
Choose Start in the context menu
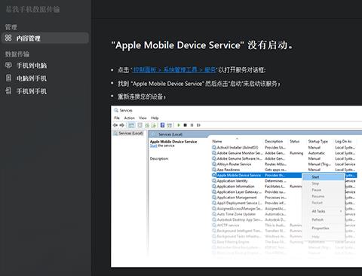[x=323, y=177]
